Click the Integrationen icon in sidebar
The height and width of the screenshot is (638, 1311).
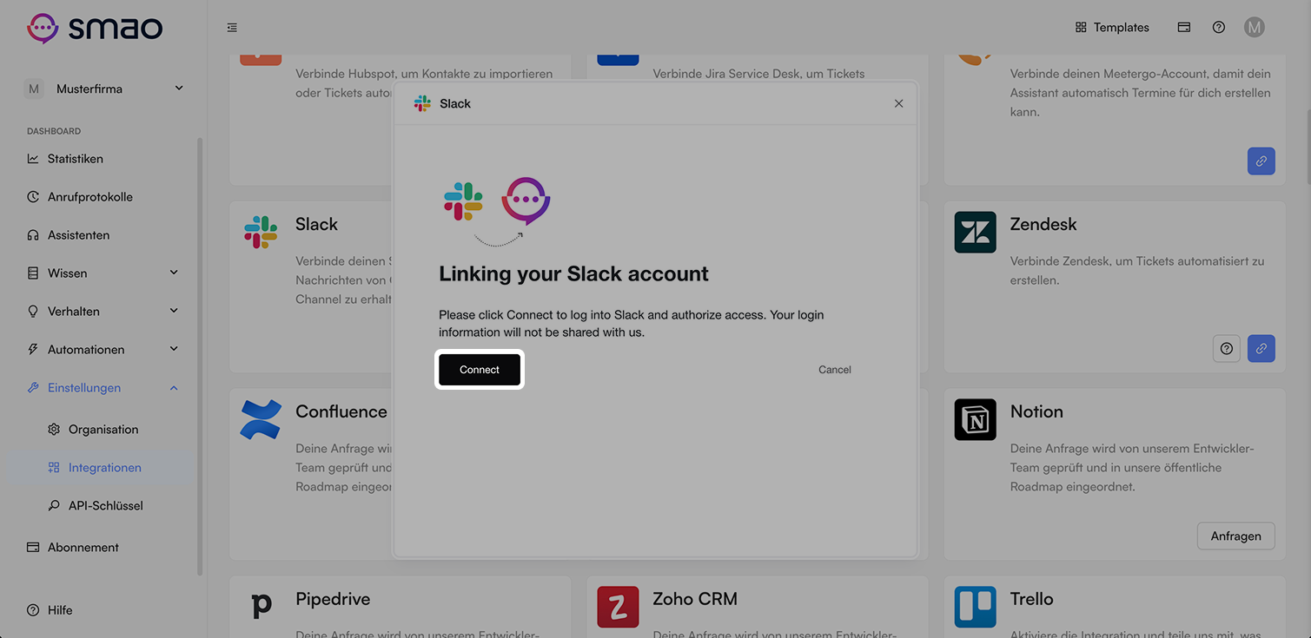[x=54, y=468]
